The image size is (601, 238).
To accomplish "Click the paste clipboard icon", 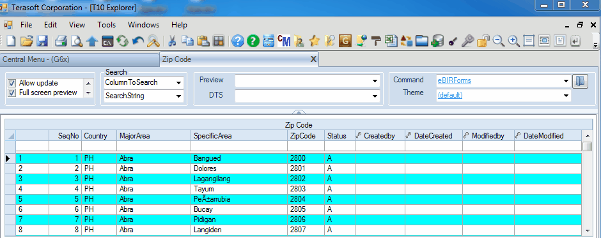I will click(203, 41).
